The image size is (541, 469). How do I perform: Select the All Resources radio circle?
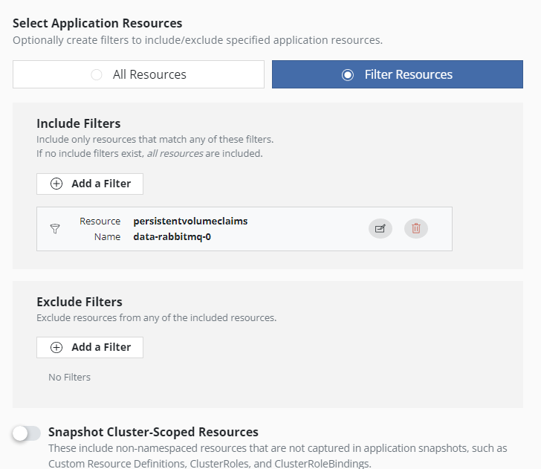(x=97, y=74)
